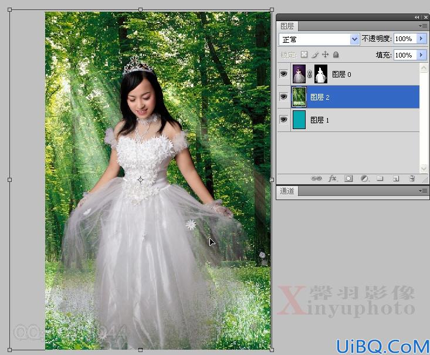Close the layers panel group with X
430x355 pixels.
click(425, 17)
